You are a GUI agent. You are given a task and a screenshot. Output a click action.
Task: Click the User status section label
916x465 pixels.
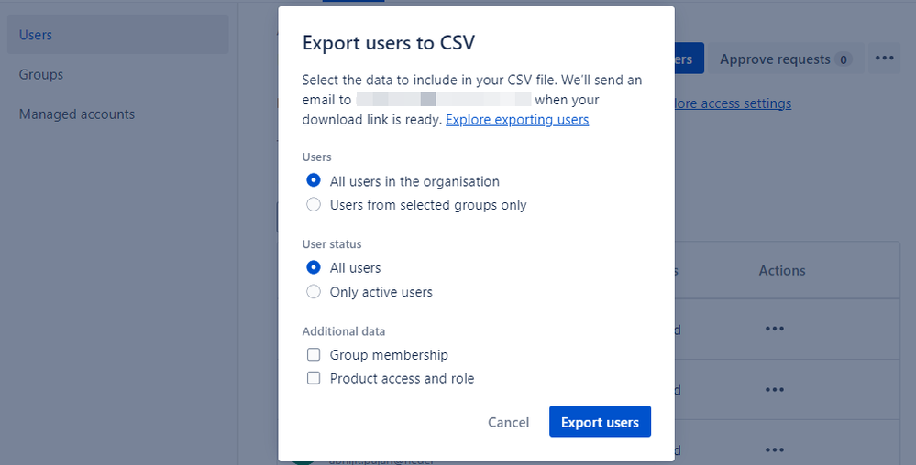pos(332,244)
